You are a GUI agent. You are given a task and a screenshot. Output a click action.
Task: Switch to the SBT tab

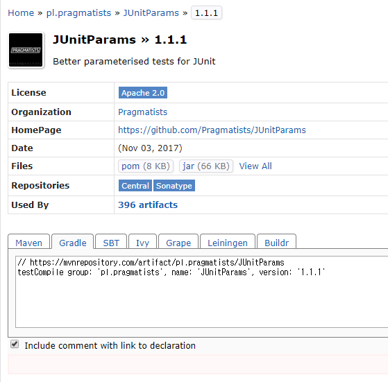pyautogui.click(x=111, y=241)
